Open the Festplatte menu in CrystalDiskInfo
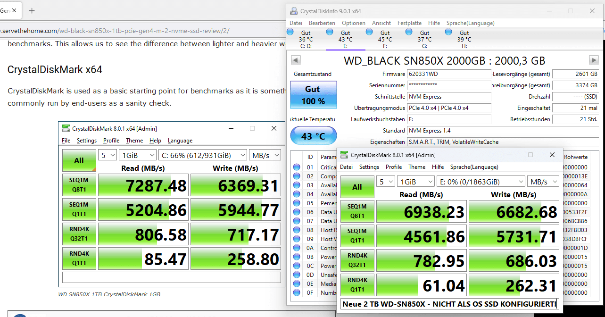This screenshot has height=317, width=605. 409,23
